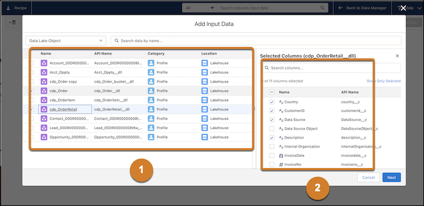Click the Back to Data Manager arrow icon
Image resolution: width=424 pixels, height=206 pixels.
(x=340, y=8)
